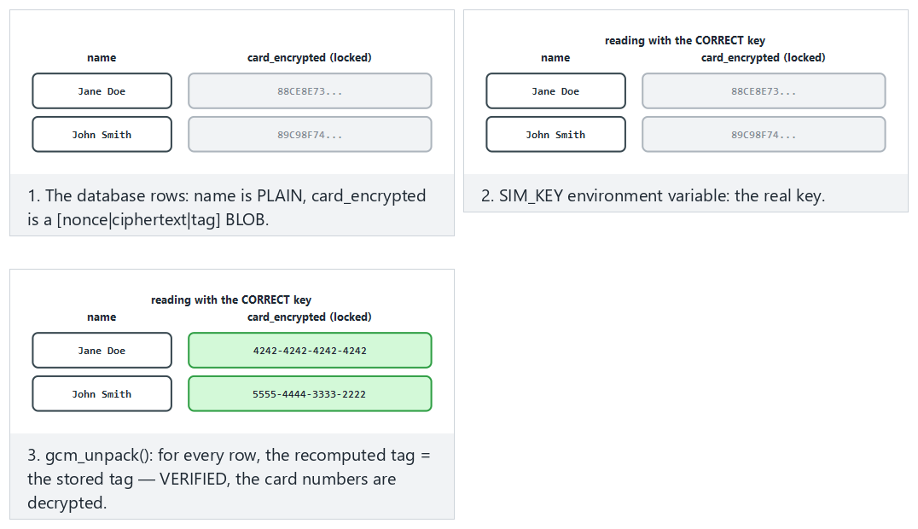Viewport: 918px width, 529px height.
Task: Click 'card_encrypted (locked)' header in step 1 panel
Action: (x=310, y=57)
